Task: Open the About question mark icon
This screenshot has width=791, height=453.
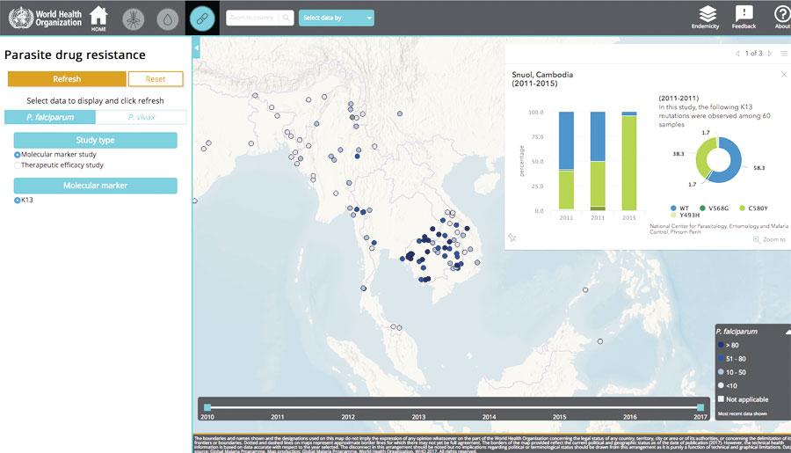Action: point(782,18)
